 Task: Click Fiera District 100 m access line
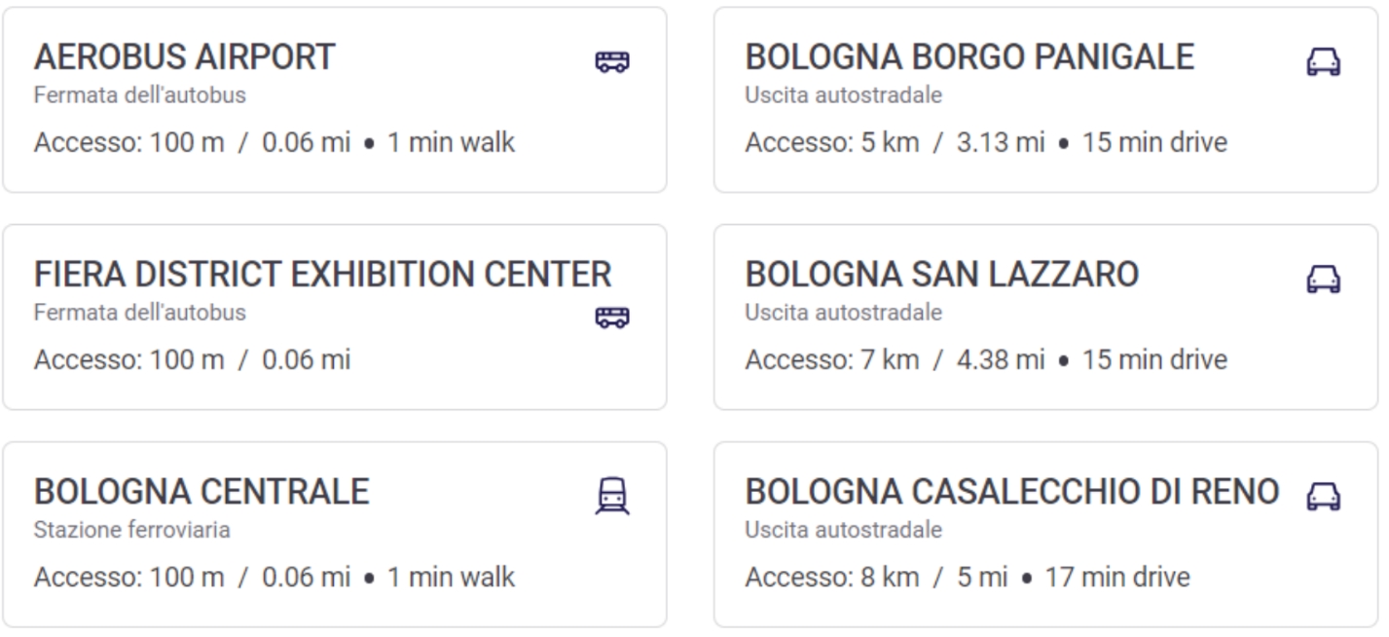click(192, 360)
